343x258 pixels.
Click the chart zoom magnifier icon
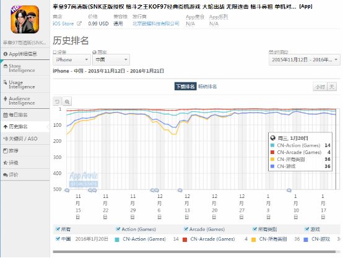(x=67, y=101)
